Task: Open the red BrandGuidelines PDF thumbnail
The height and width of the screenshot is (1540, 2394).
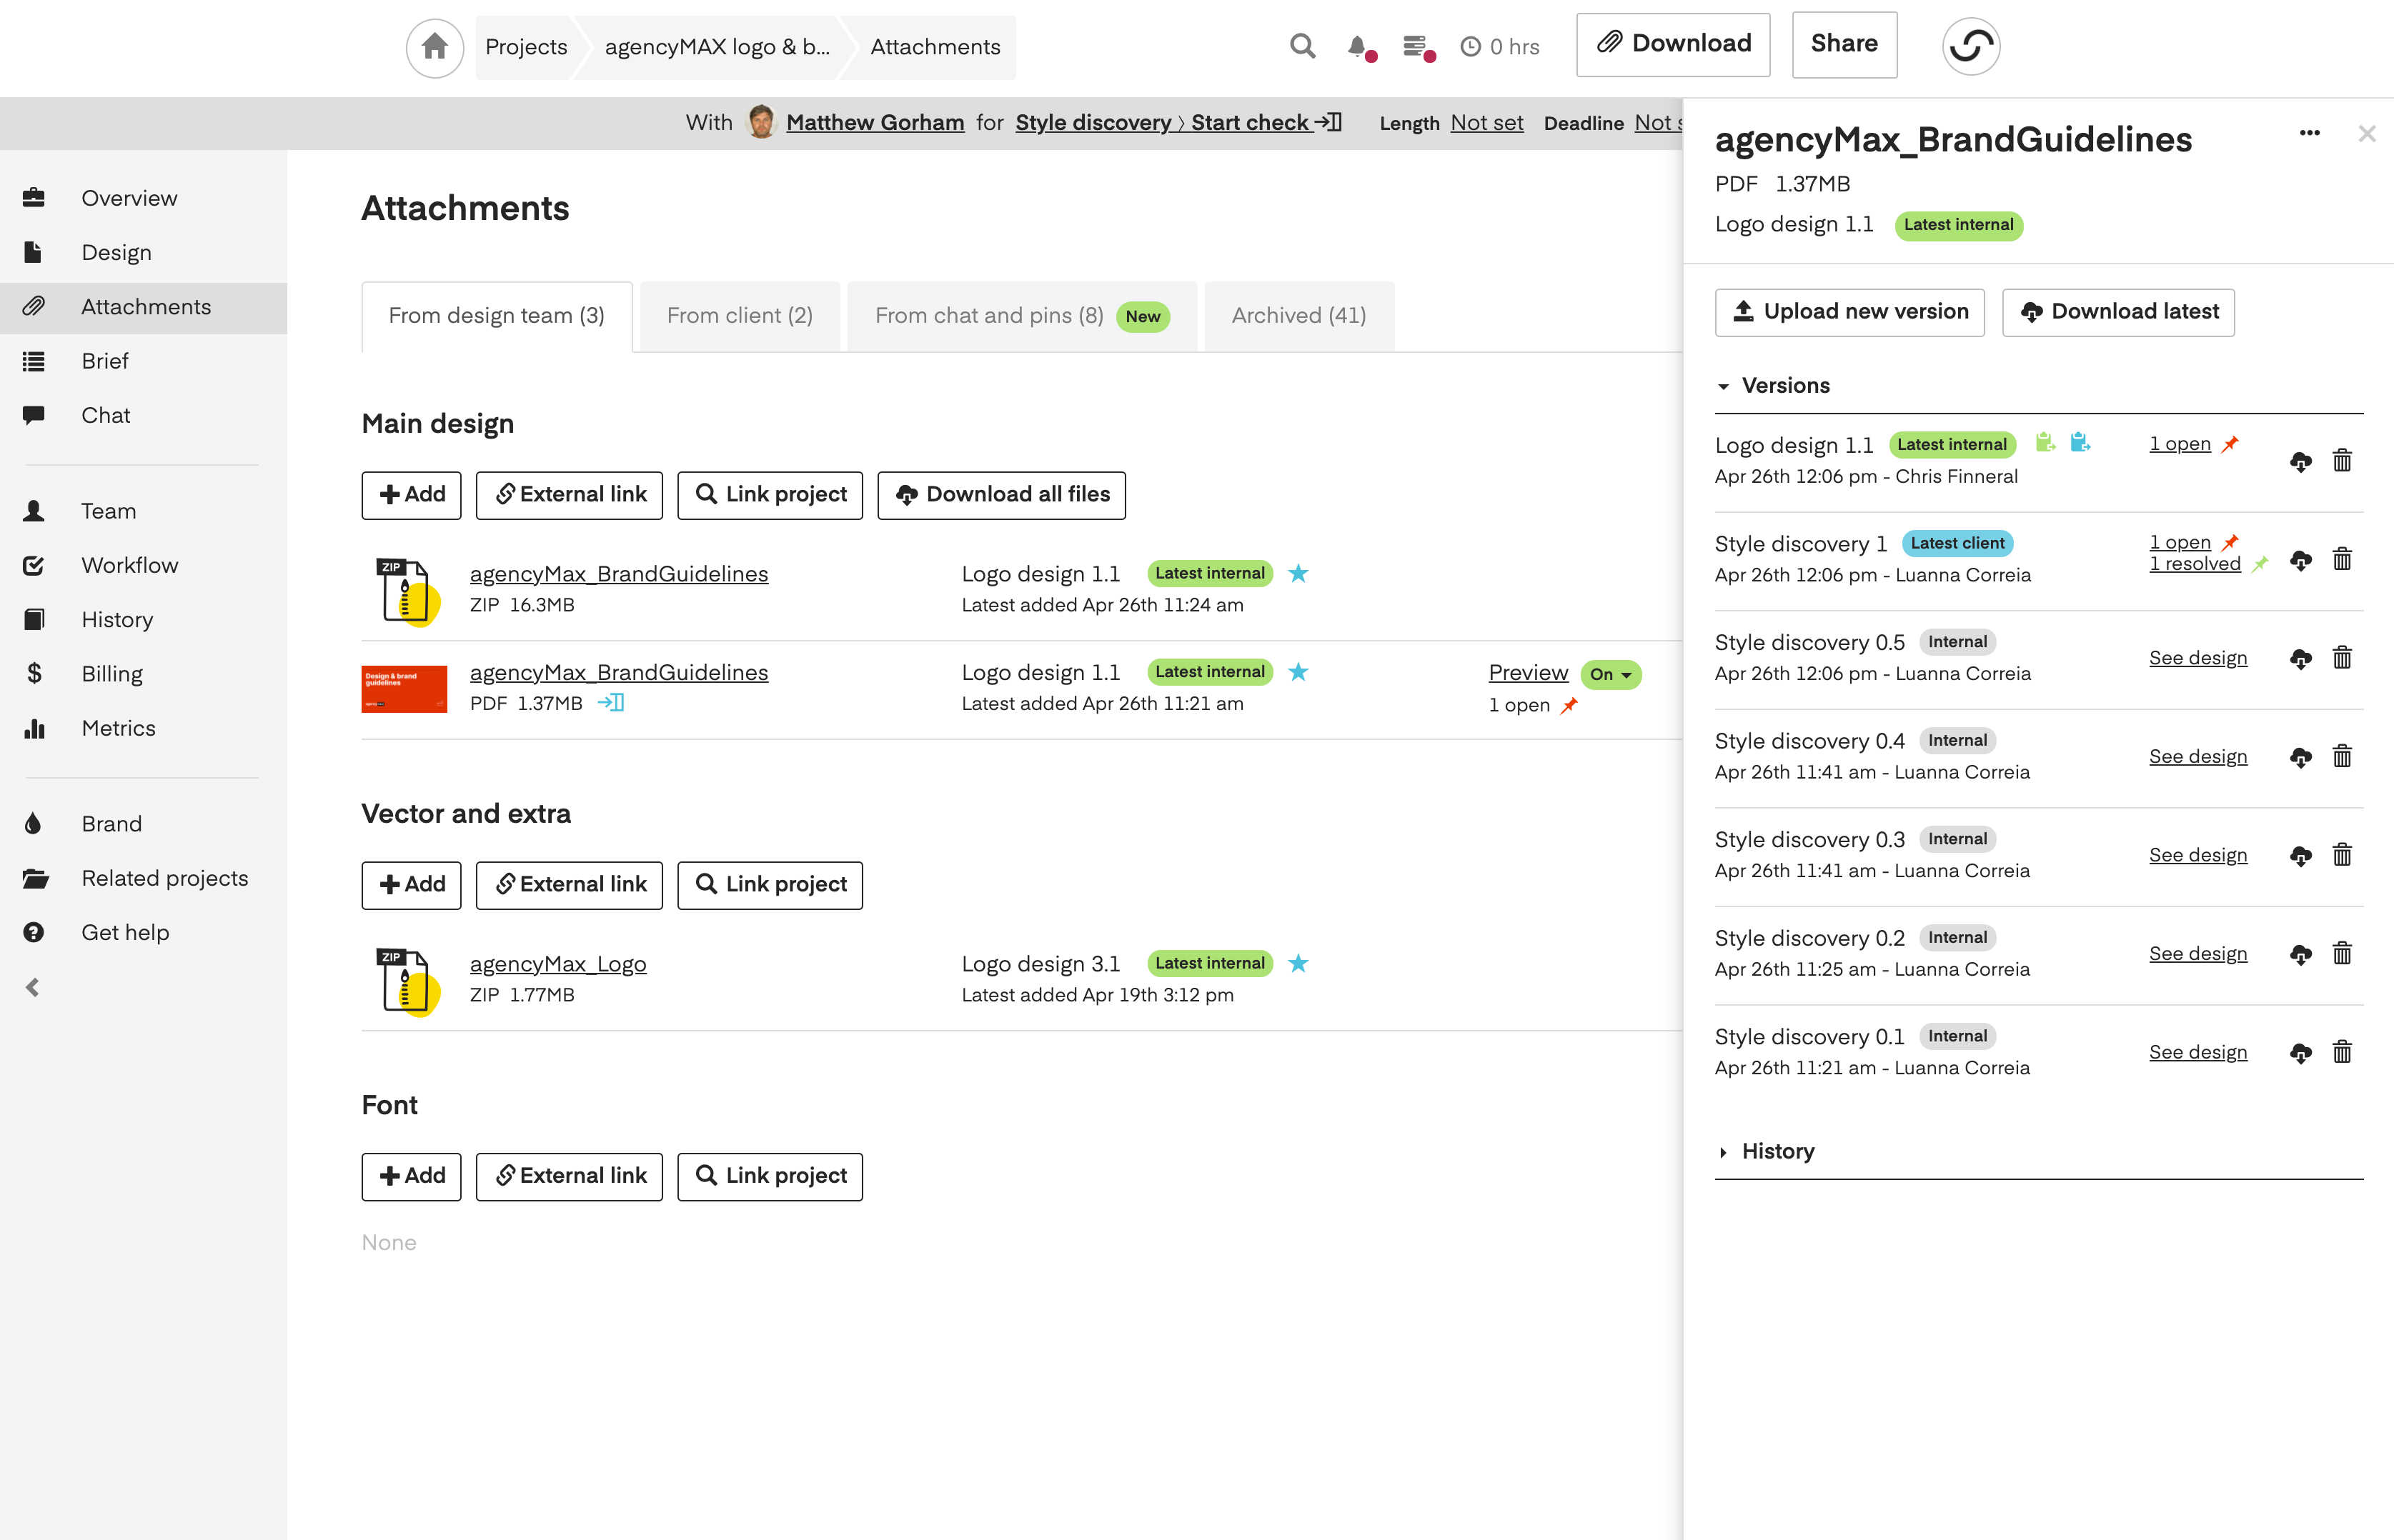Action: pos(404,689)
